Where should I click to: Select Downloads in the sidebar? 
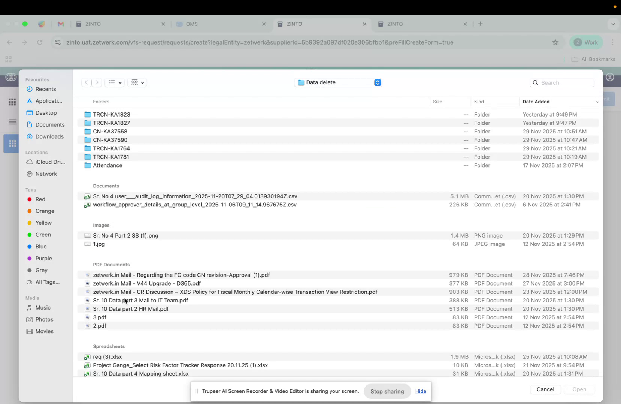click(49, 136)
